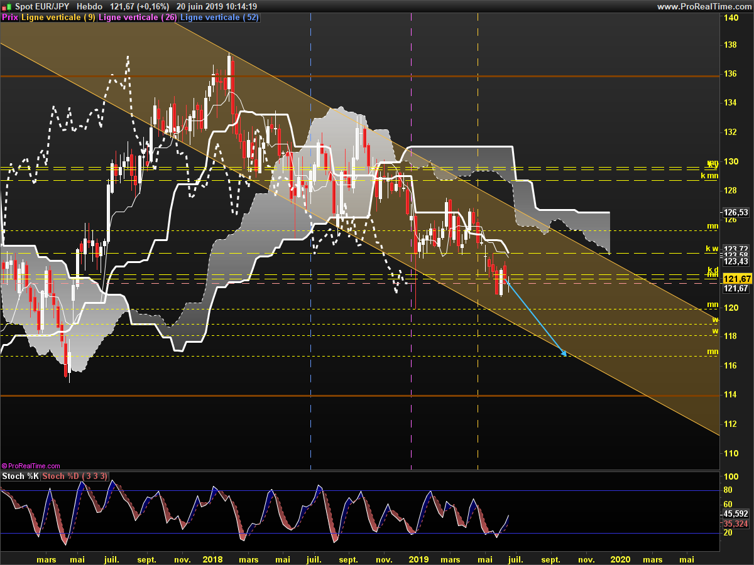Click the 45,592 Stochastic %K value tag

(x=736, y=513)
